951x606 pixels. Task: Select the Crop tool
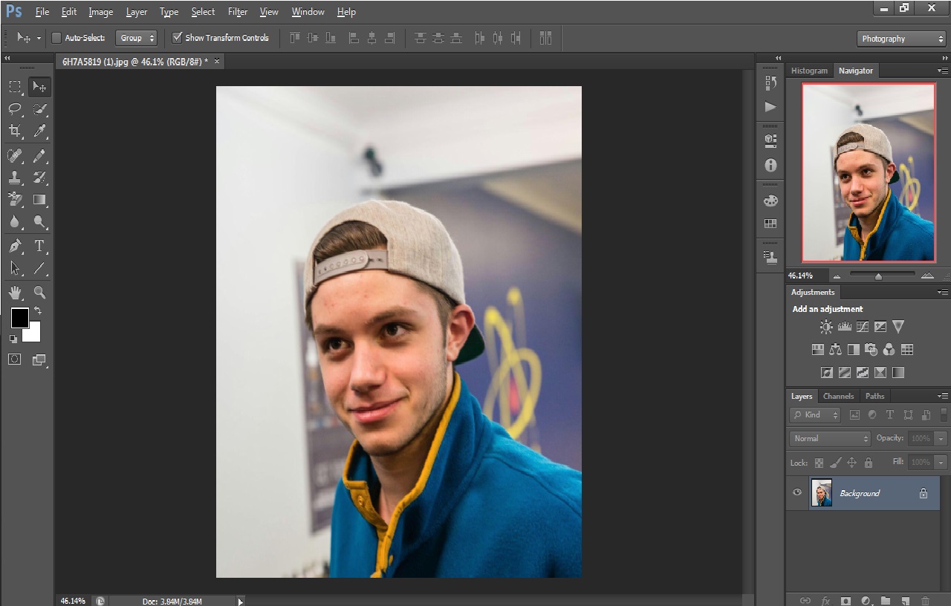point(15,131)
